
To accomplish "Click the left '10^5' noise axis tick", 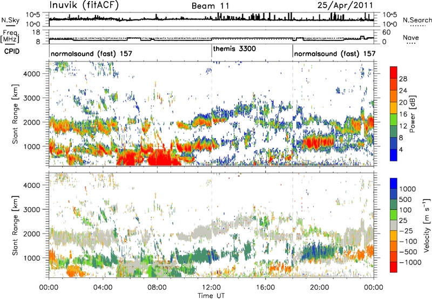I will click(x=33, y=15).
